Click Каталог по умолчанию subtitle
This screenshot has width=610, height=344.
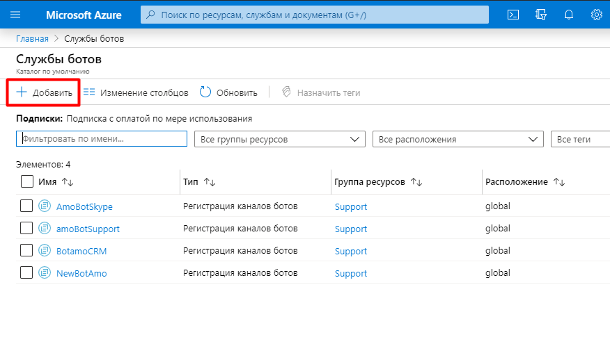[x=52, y=72]
